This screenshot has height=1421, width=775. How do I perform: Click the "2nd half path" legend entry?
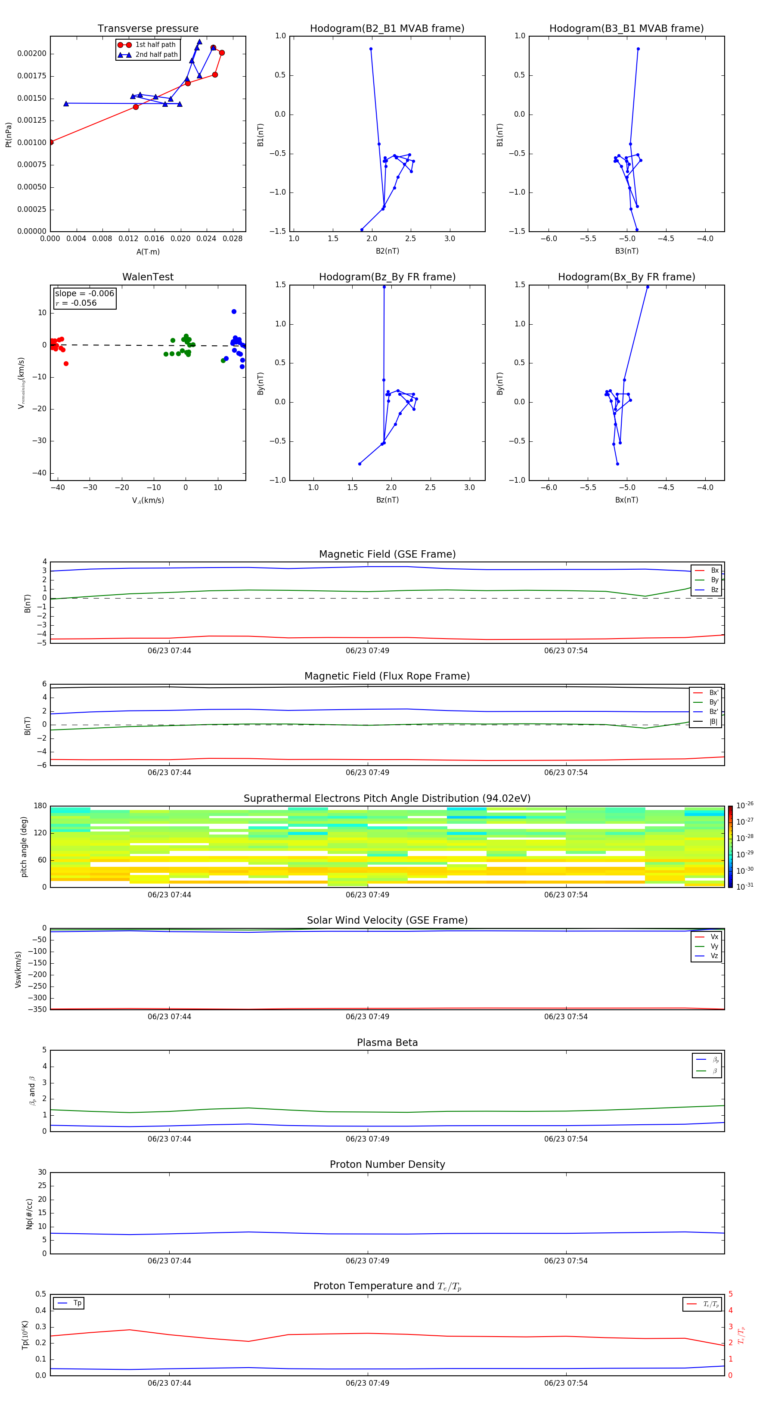coord(148,55)
